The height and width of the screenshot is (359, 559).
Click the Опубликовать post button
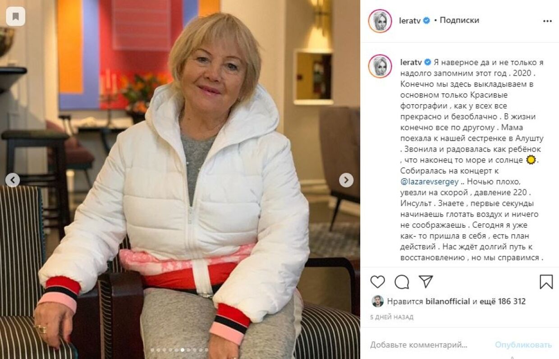click(x=523, y=345)
